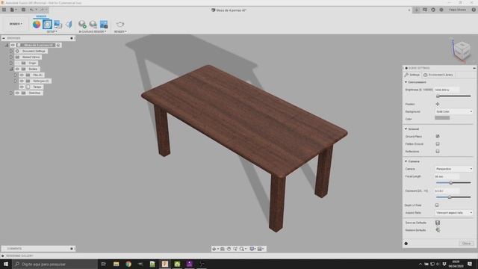Image resolution: width=478 pixels, height=269 pixels.
Task: Open the Background type dropdown
Action: (453, 111)
